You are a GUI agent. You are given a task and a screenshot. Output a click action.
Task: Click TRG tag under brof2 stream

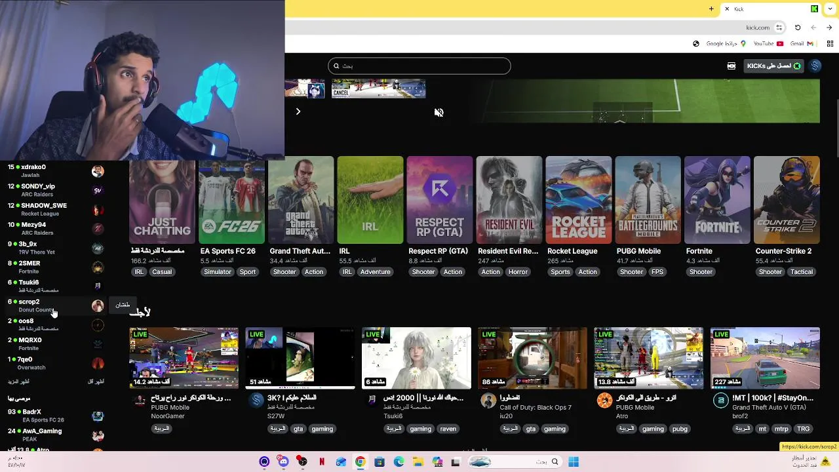click(x=803, y=429)
